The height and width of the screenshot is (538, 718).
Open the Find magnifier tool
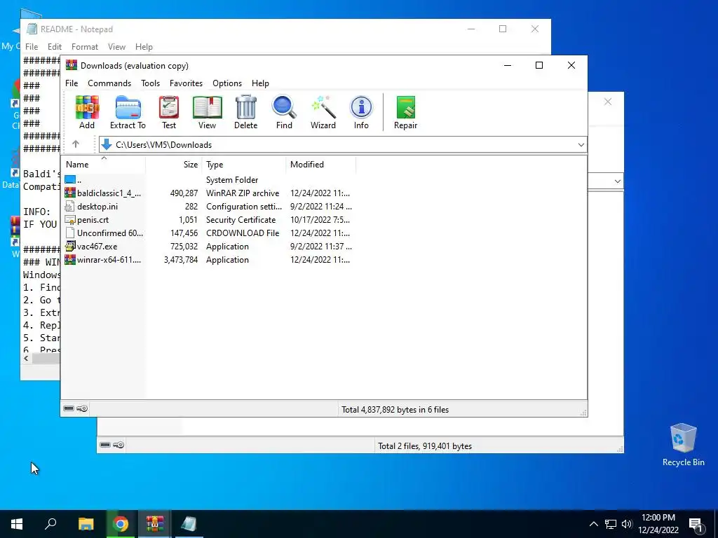(284, 113)
